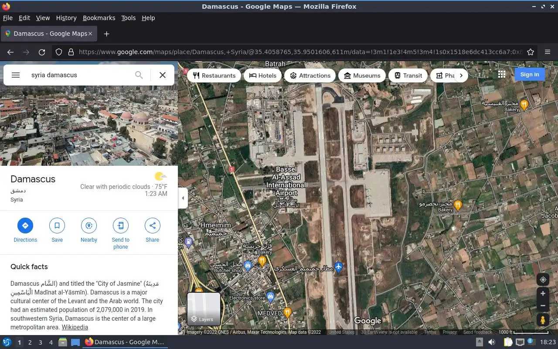The height and width of the screenshot is (349, 558).
Task: Click the Directions icon button
Action: coord(25,226)
